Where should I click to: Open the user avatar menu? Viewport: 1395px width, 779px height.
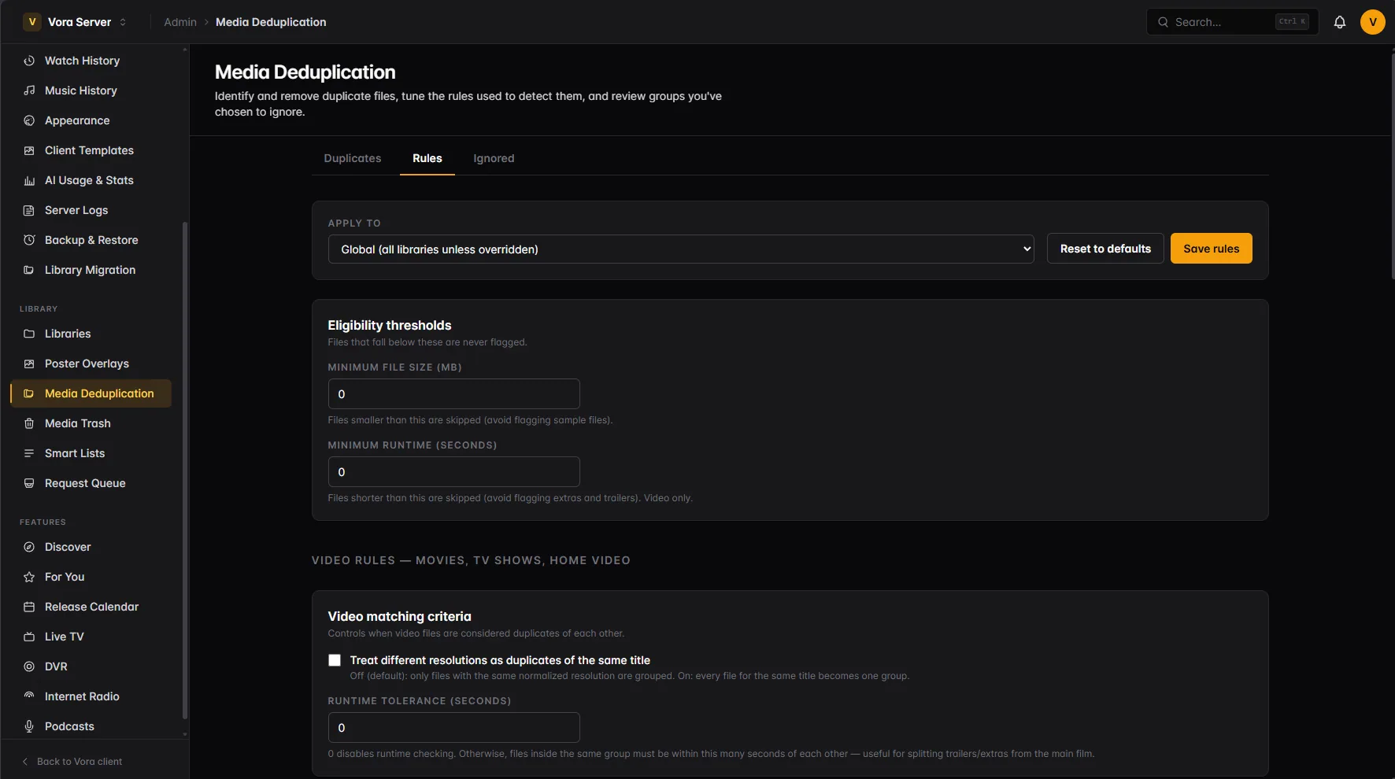point(1373,22)
